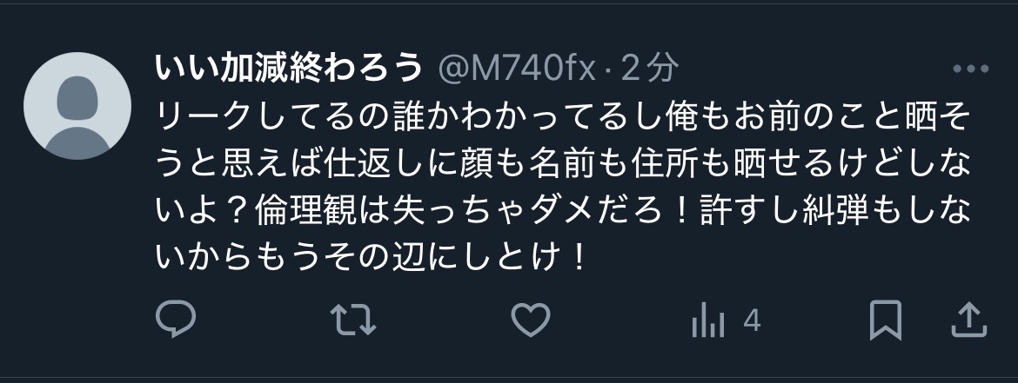Image resolution: width=1018 pixels, height=383 pixels.
Task: Click the text line starting with うと思えば仕返し
Action: 563,165
